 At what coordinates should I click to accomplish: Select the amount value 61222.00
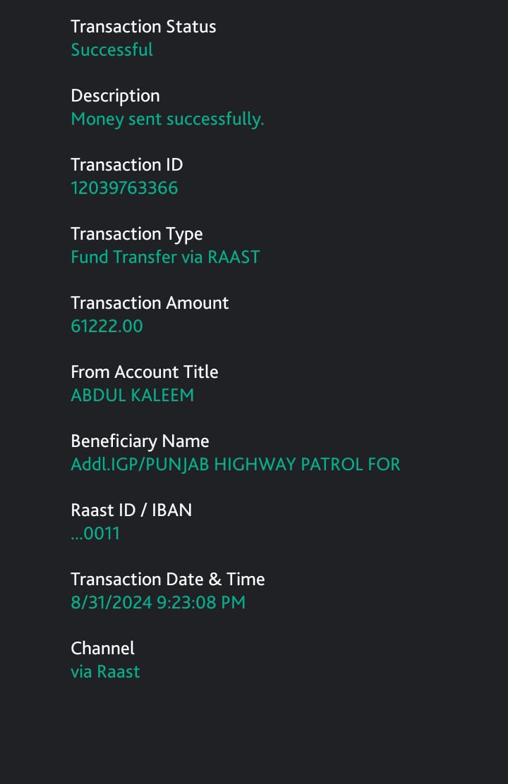(107, 326)
